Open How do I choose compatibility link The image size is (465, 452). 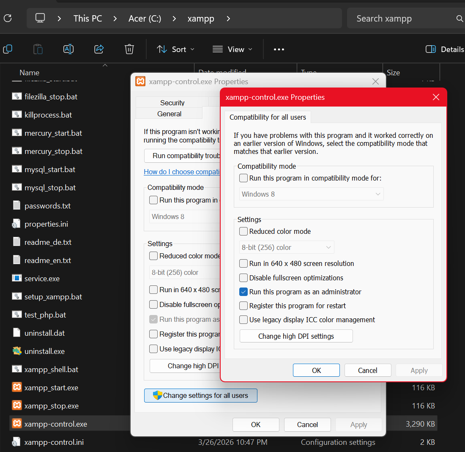pos(182,172)
